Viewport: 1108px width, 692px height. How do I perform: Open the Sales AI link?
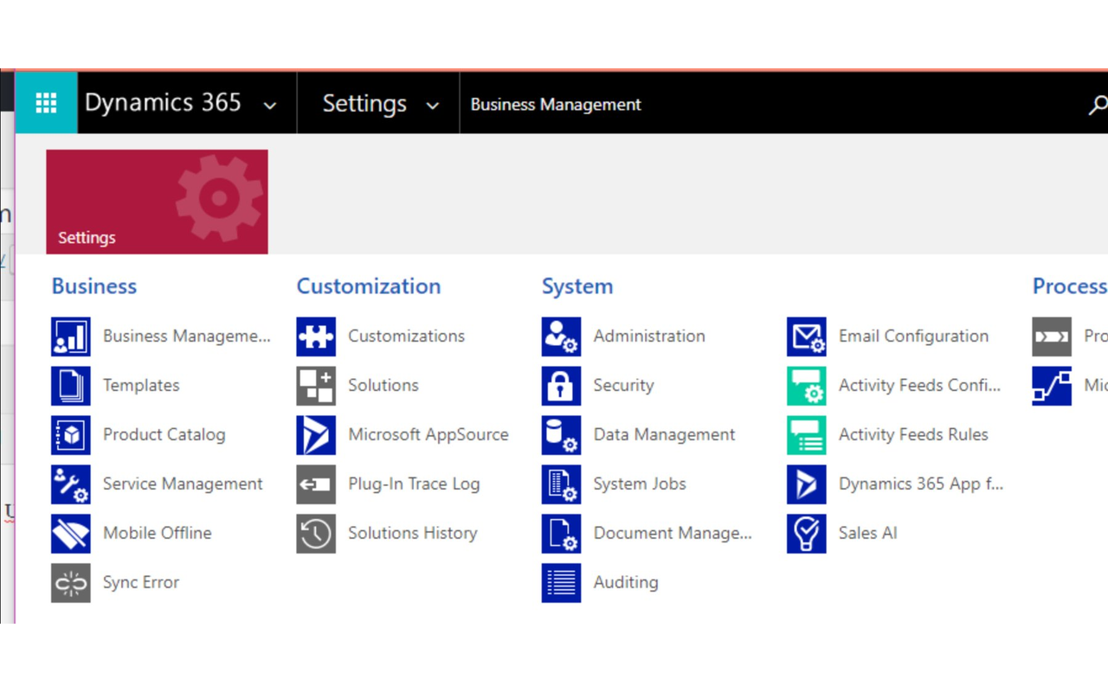868,534
